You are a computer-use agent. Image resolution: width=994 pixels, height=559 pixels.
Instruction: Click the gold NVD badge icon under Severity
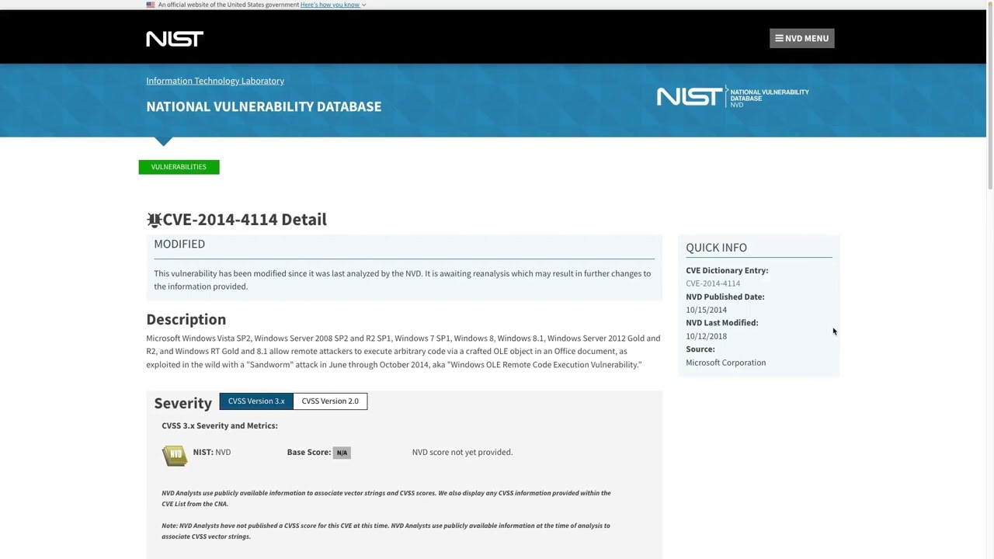tap(175, 455)
